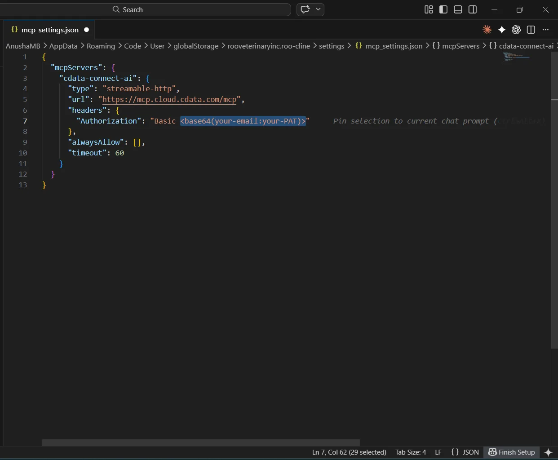
Task: Open the JSON language mode selector
Action: click(465, 452)
